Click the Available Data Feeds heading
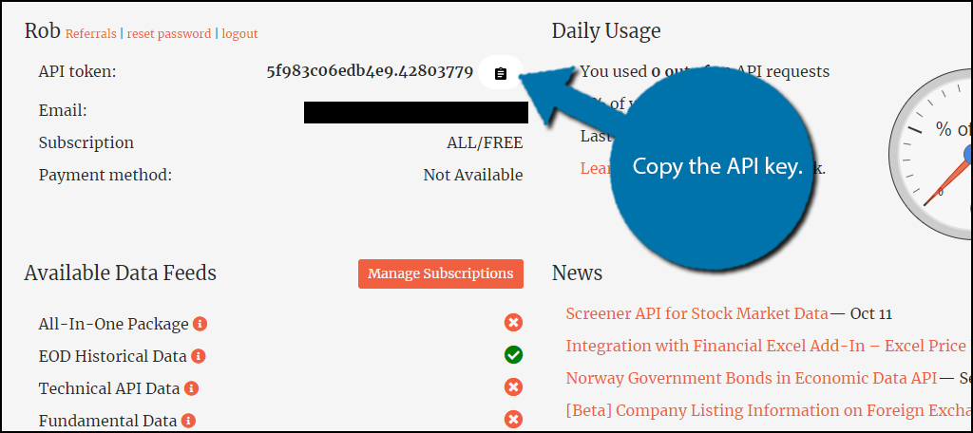The height and width of the screenshot is (433, 973). click(x=121, y=273)
